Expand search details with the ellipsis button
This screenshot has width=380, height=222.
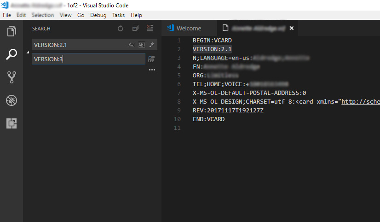pyautogui.click(x=152, y=70)
